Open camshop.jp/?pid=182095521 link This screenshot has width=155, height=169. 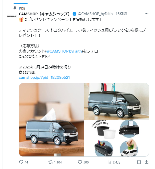click(x=44, y=77)
